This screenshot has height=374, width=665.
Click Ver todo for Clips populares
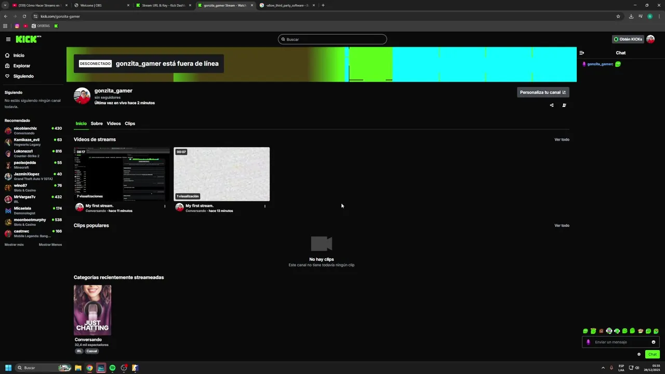click(562, 225)
